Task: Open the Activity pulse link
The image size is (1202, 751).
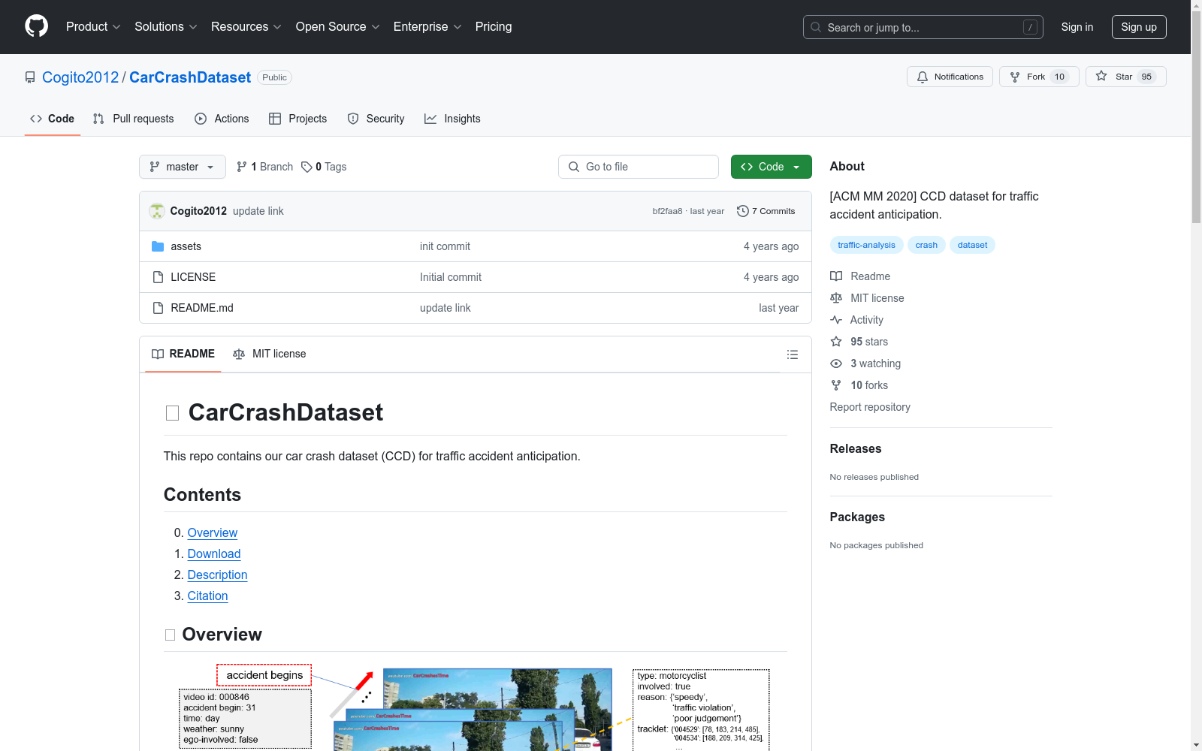Action: [x=856, y=320]
